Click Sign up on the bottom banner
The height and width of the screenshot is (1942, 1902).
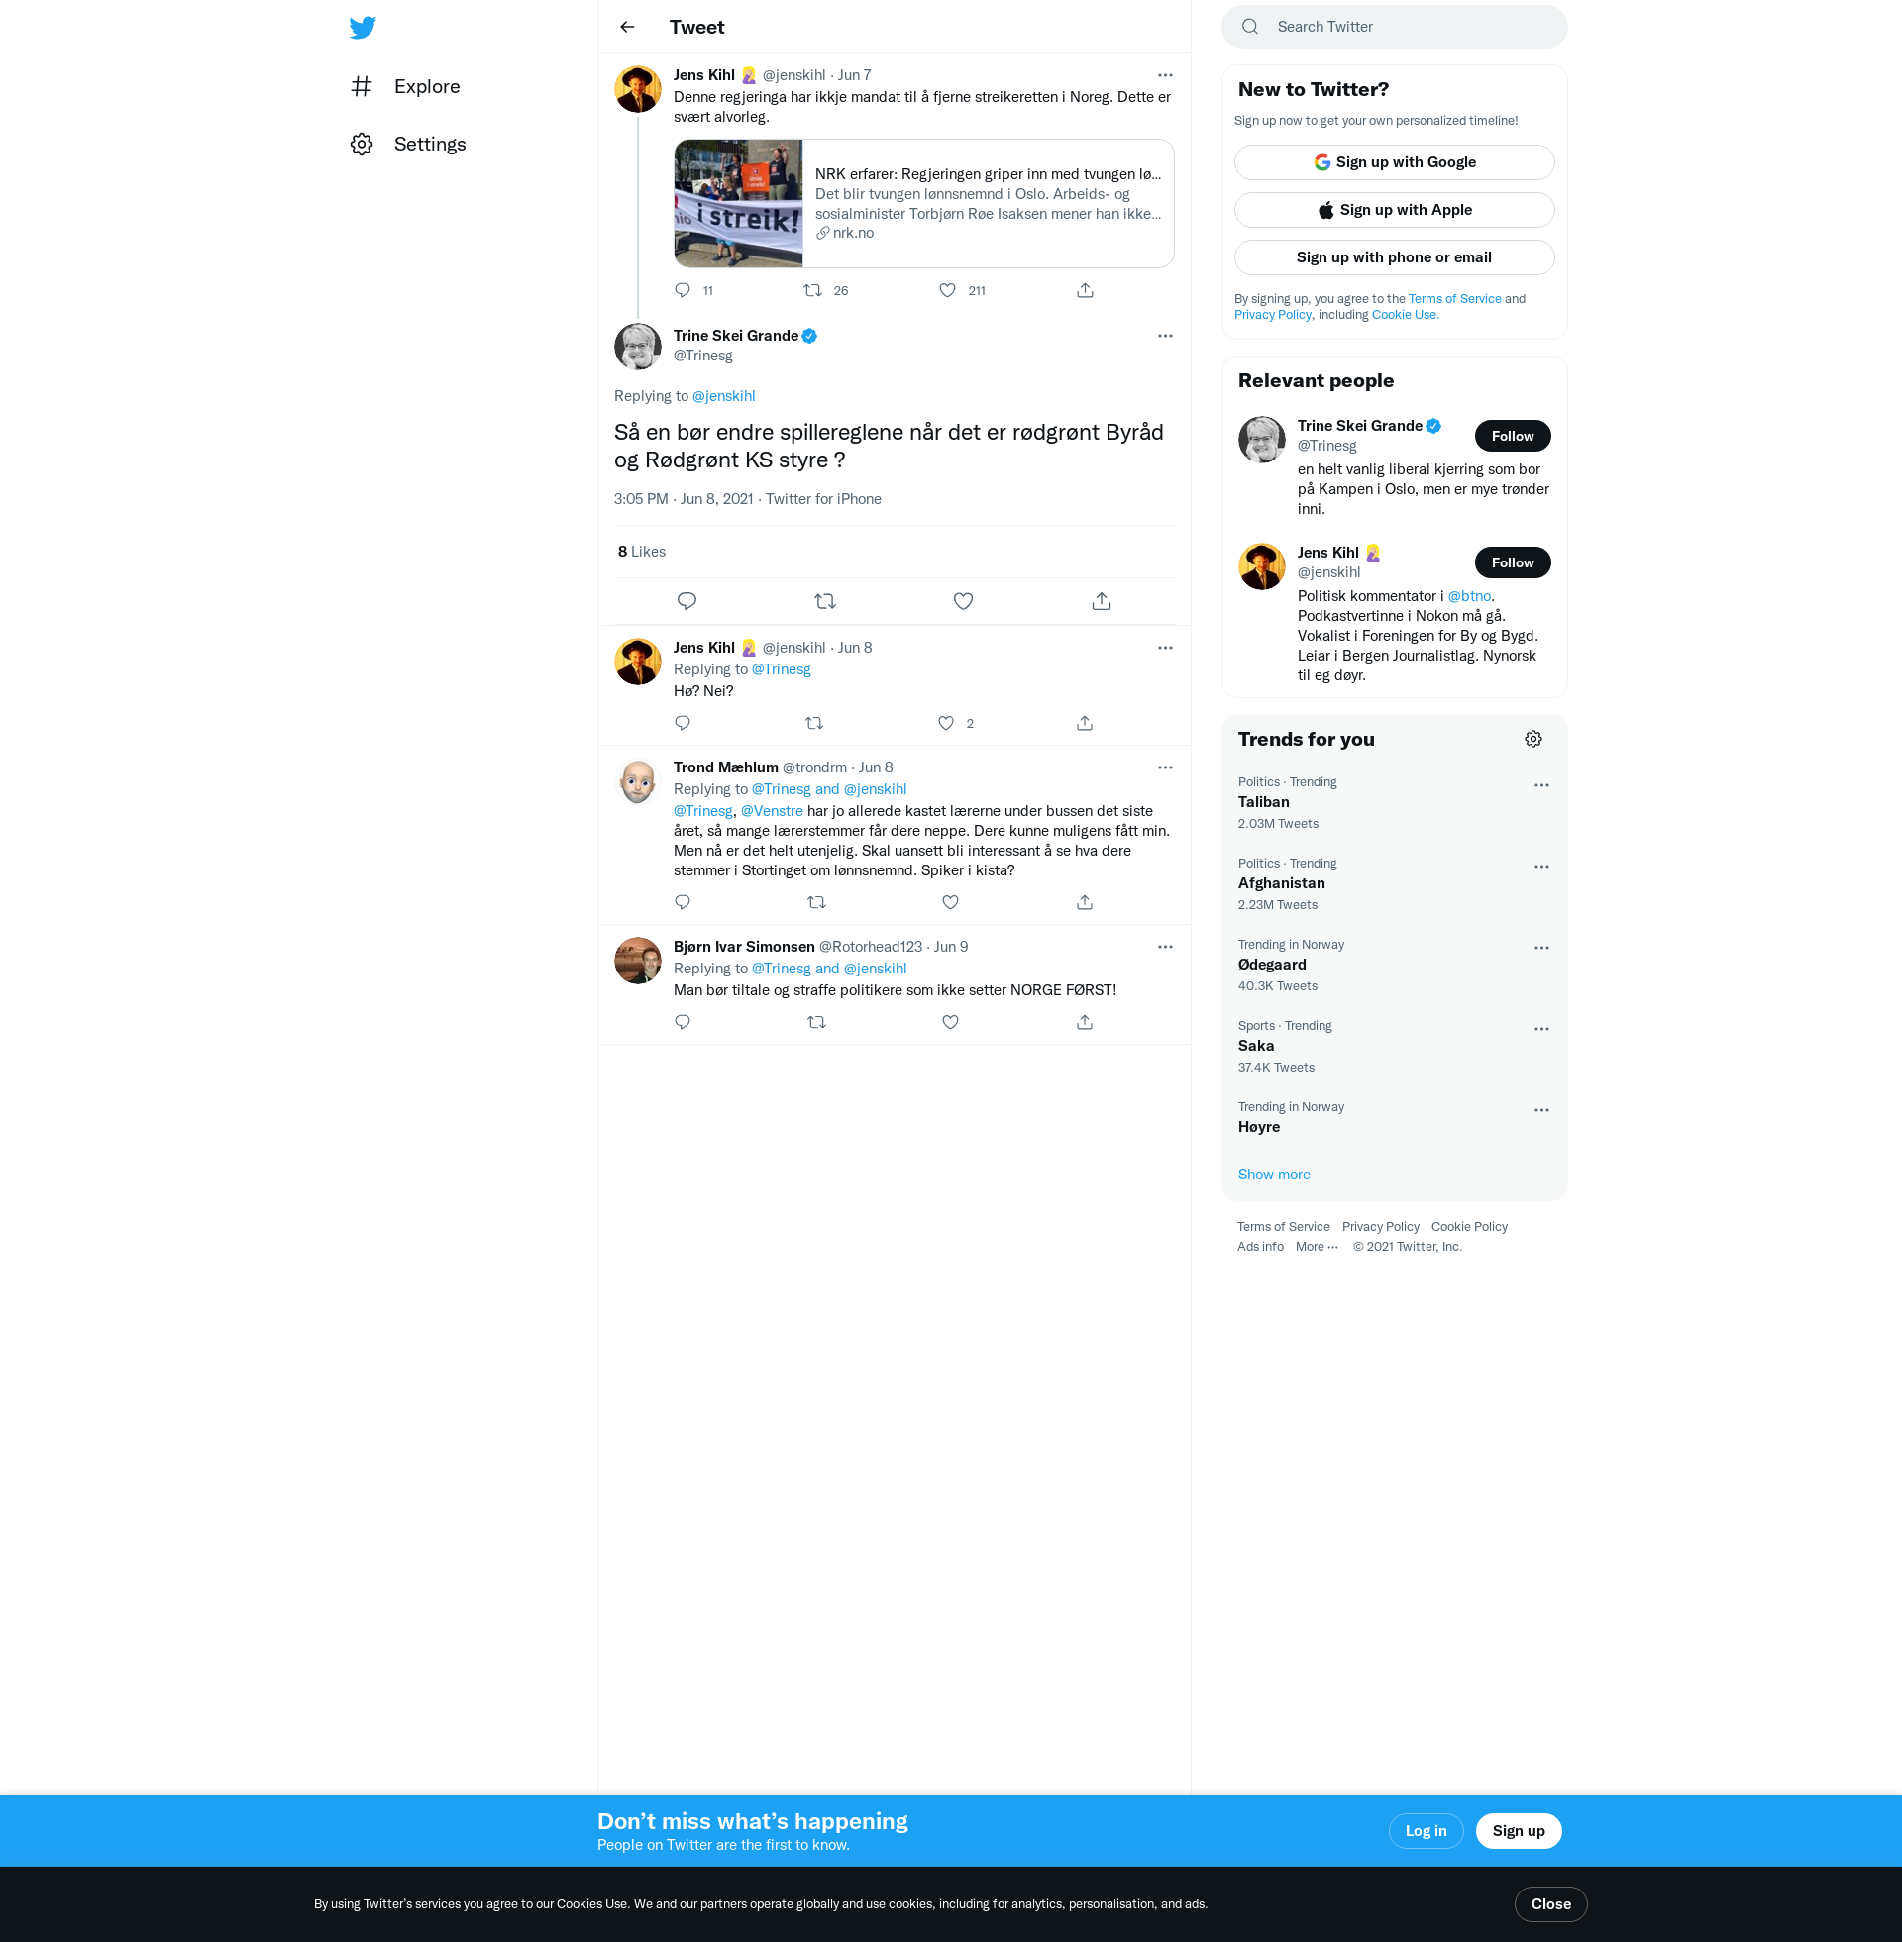pyautogui.click(x=1519, y=1831)
